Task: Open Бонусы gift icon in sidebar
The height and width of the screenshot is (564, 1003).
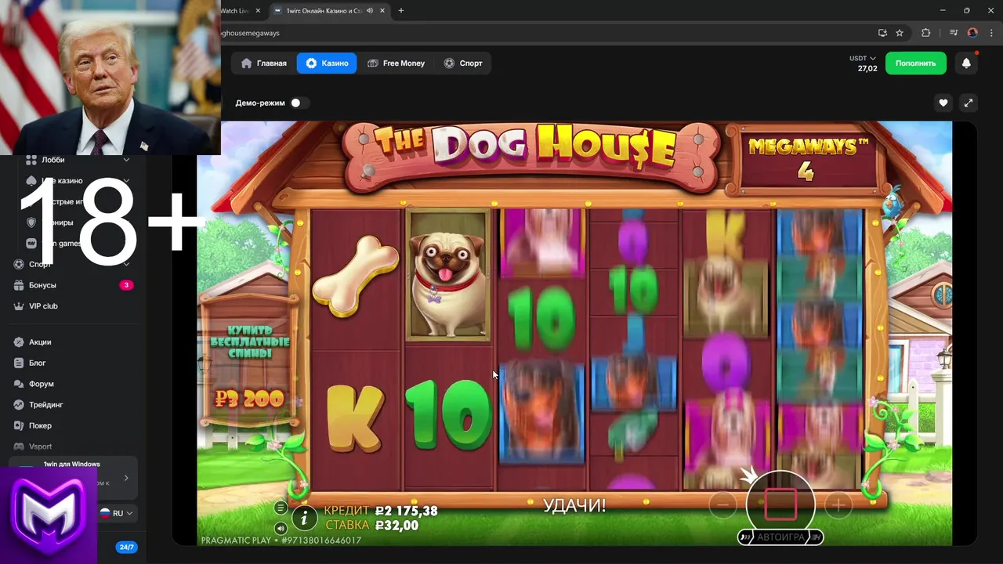Action: pos(19,285)
